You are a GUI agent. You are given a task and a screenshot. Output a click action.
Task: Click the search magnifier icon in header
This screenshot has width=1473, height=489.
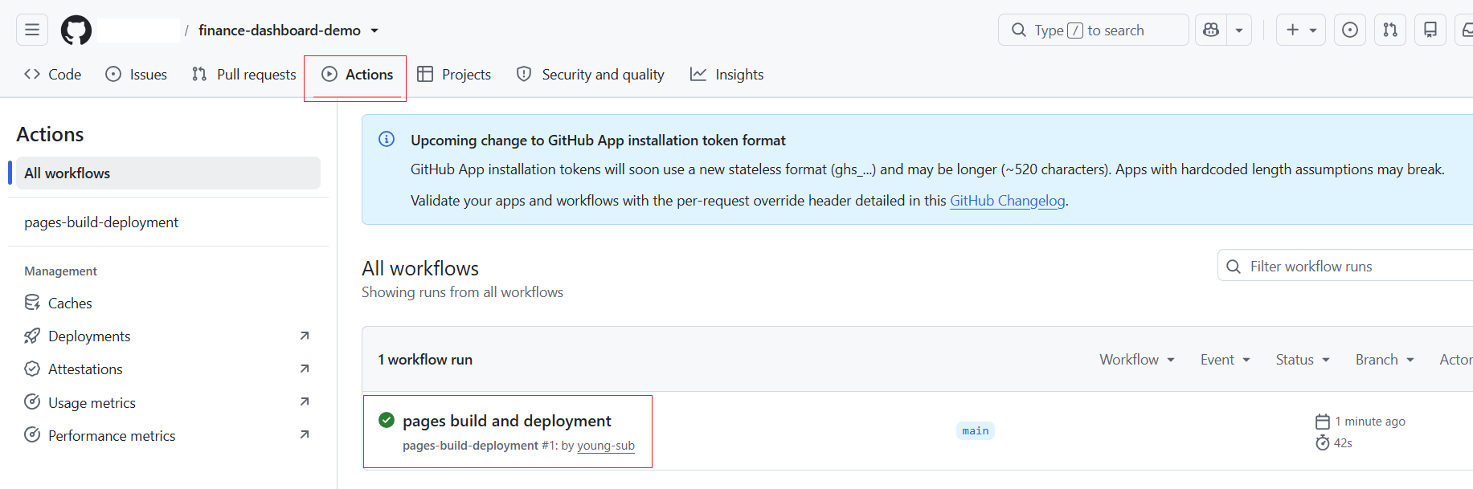[1019, 30]
